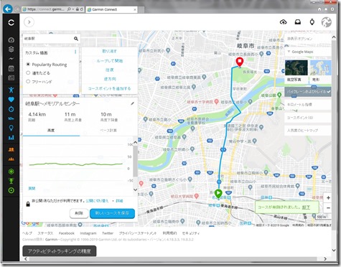Open the news feed icon in sidebar
Screen dimensions: 341x267
tap(11, 78)
